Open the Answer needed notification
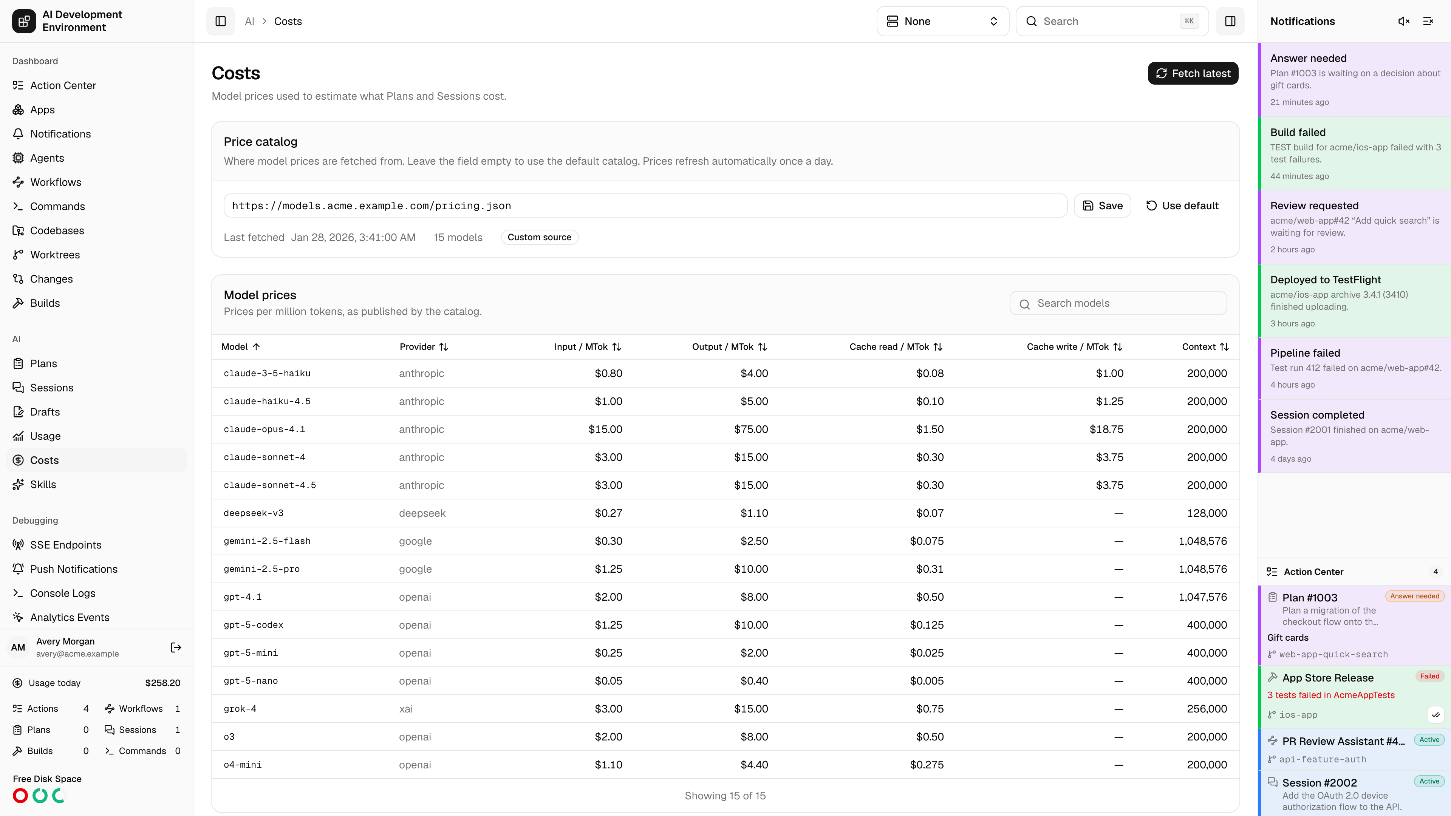The width and height of the screenshot is (1451, 816). point(1355,79)
